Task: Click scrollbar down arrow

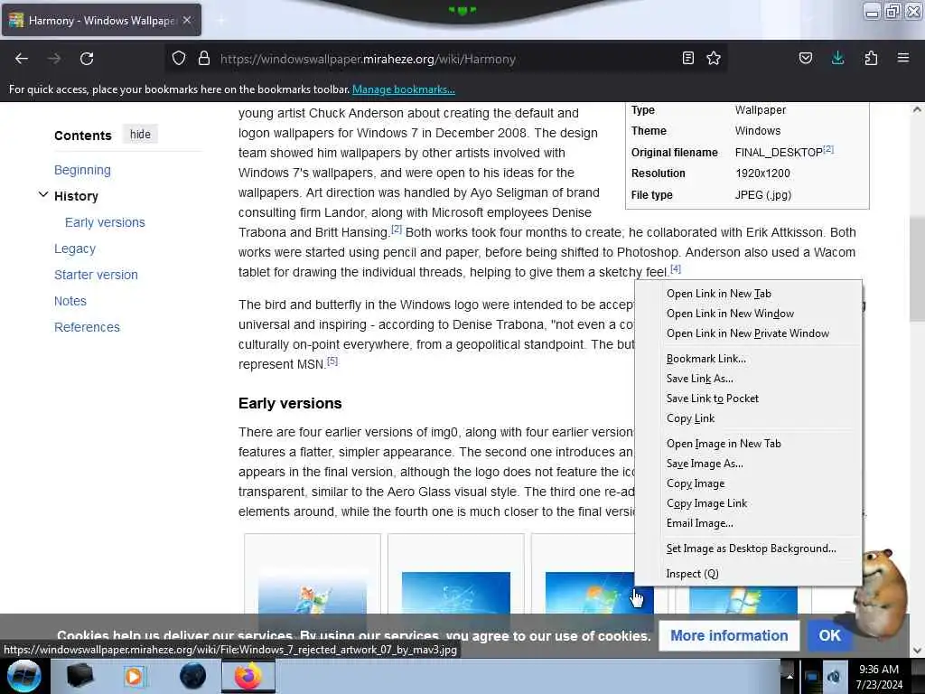Action: pos(917,651)
